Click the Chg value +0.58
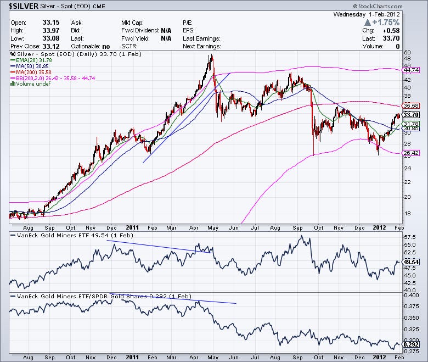The image size is (428, 362). pyautogui.click(x=391, y=31)
